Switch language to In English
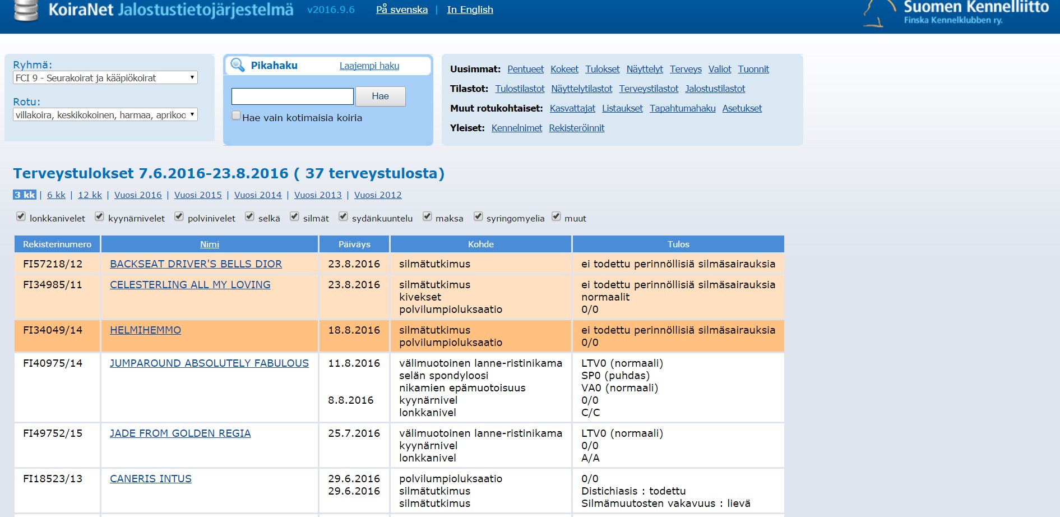The image size is (1060, 517). pyautogui.click(x=470, y=10)
